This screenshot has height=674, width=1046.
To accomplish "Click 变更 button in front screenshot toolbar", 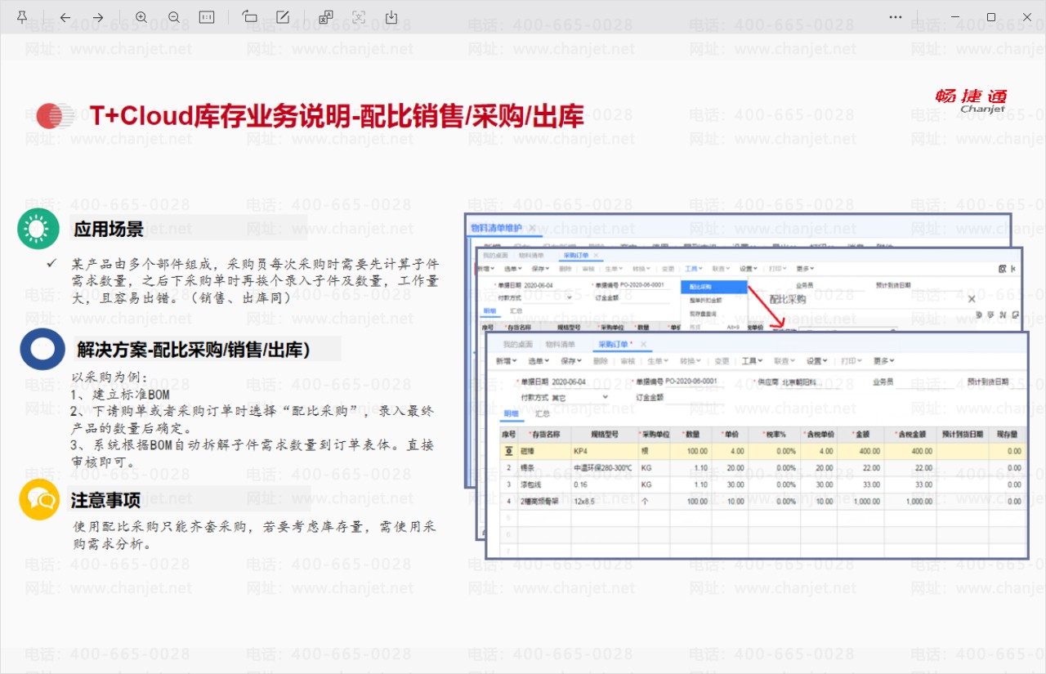I will coord(722,361).
